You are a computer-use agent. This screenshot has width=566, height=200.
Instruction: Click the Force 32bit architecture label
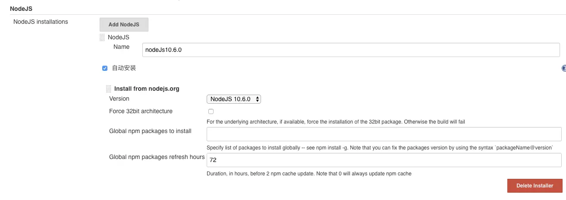coord(141,111)
